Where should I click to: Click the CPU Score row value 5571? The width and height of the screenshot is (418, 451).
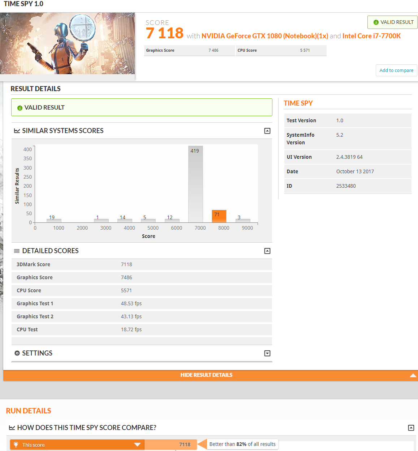tap(126, 290)
